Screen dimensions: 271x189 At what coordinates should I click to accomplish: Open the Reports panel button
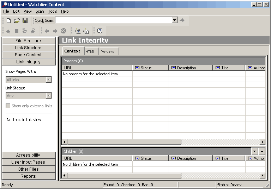pyautogui.click(x=29, y=176)
